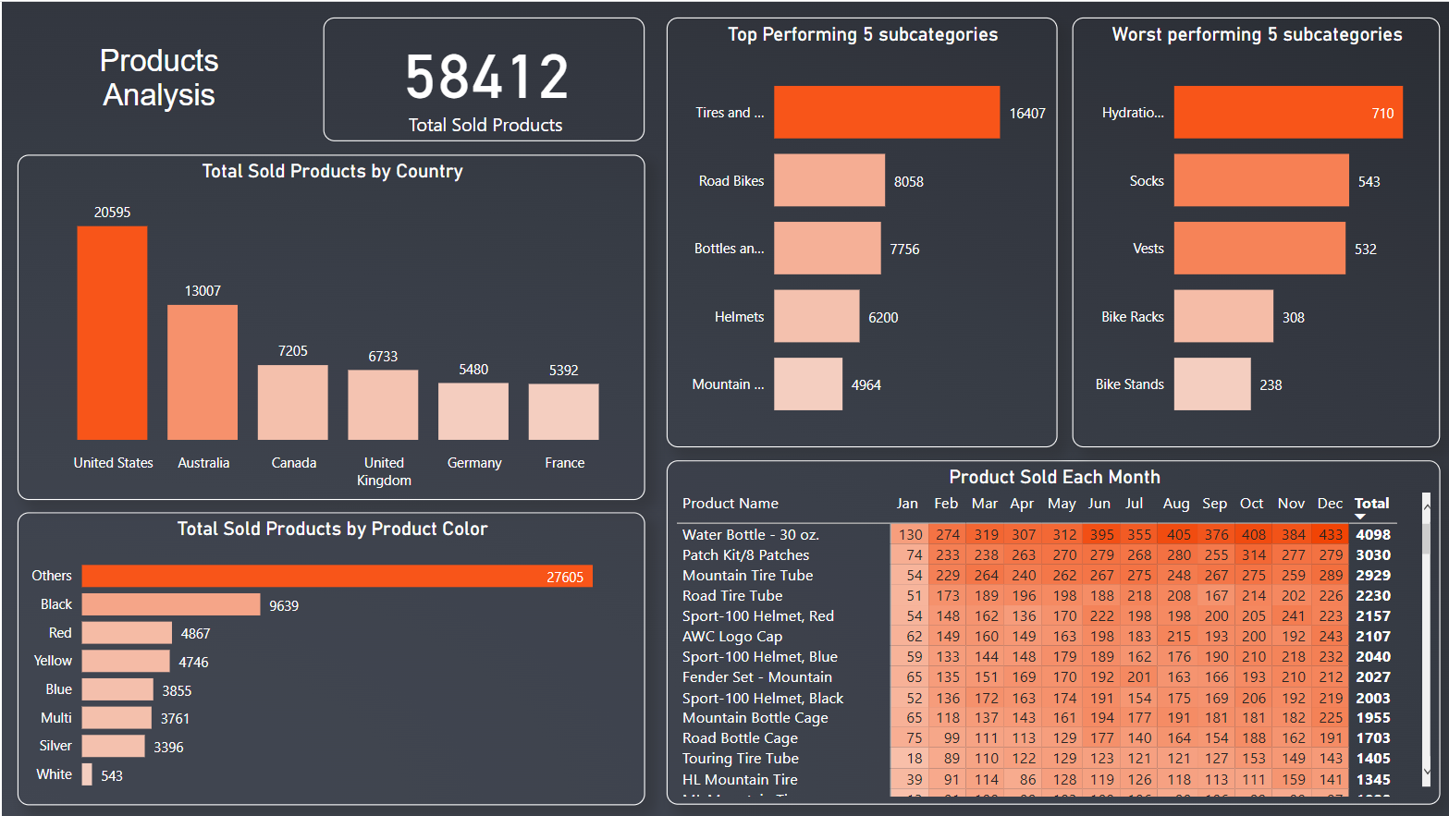1449x816 pixels.
Task: Click the Total column sort arrow
Action: tap(1359, 517)
